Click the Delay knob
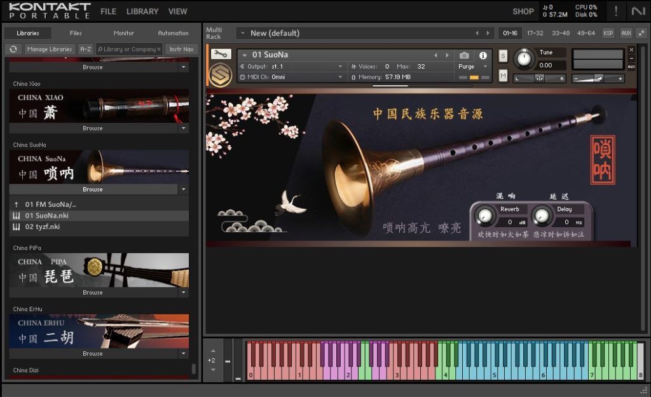The width and height of the screenshot is (651, 397). pos(542,216)
